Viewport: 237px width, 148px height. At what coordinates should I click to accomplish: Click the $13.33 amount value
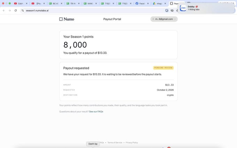pos(169,85)
